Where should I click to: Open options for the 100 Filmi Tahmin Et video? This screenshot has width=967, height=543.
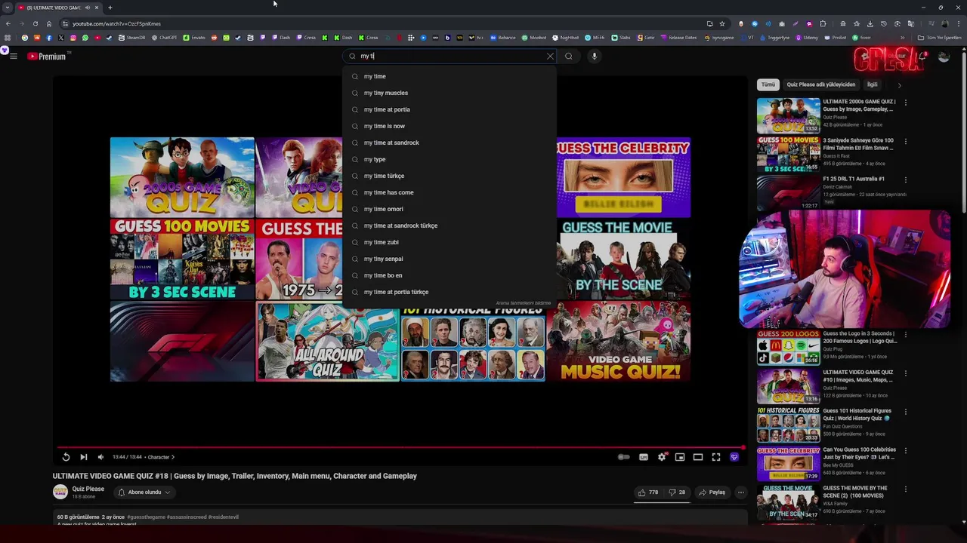[906, 141]
